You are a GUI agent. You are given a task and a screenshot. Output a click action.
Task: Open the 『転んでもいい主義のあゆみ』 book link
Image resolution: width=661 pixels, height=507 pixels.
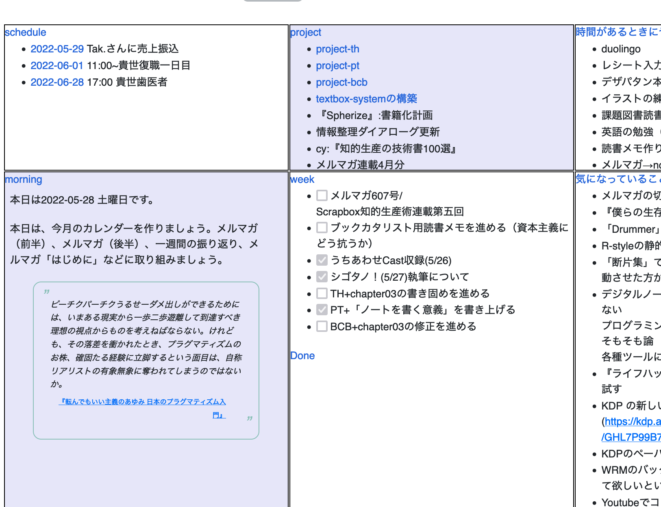coord(143,402)
